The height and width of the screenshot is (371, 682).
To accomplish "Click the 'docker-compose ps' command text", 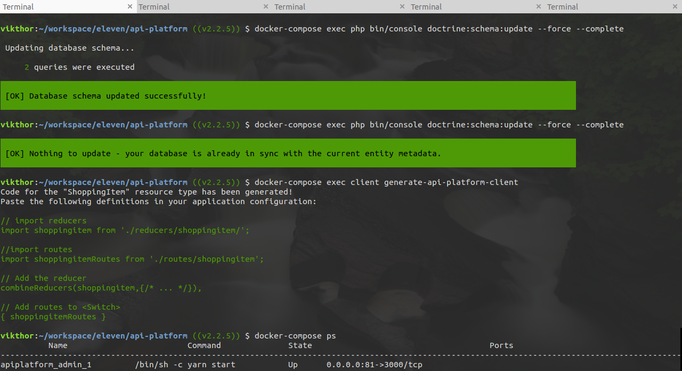I will (295, 336).
